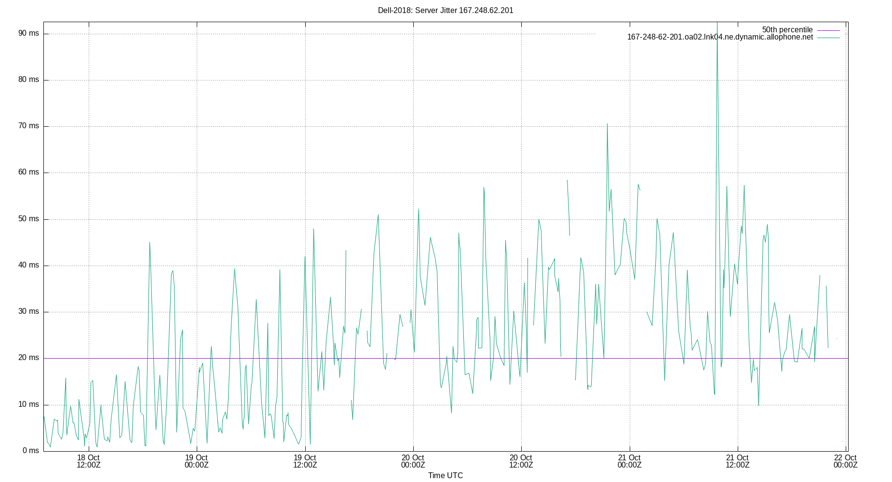The height and width of the screenshot is (482, 892).
Task: Click the '70 ms' y-axis label
Action: (x=28, y=126)
